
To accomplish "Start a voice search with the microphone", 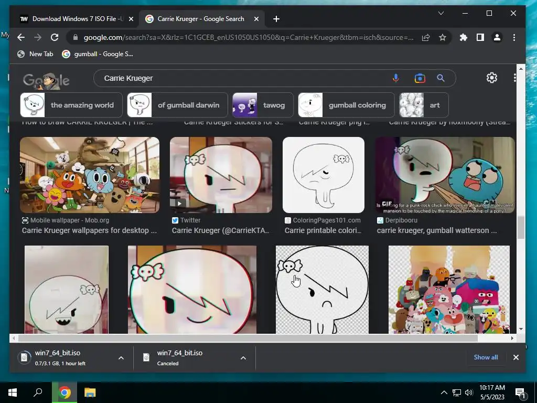I will pyautogui.click(x=395, y=78).
